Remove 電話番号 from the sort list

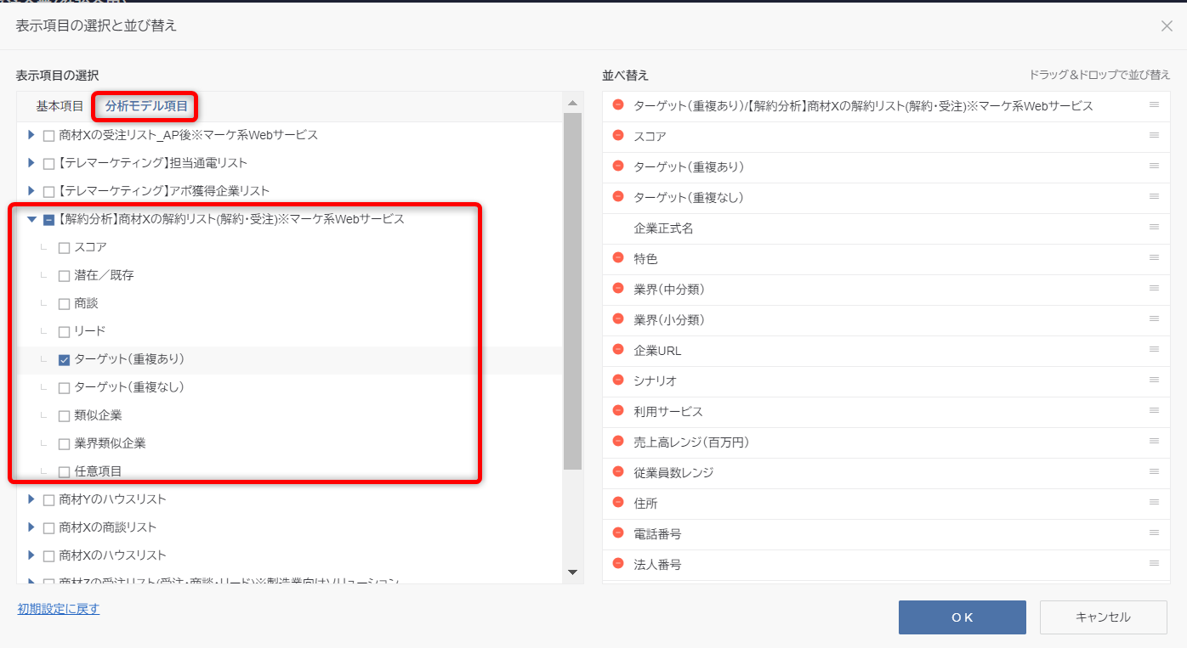618,533
